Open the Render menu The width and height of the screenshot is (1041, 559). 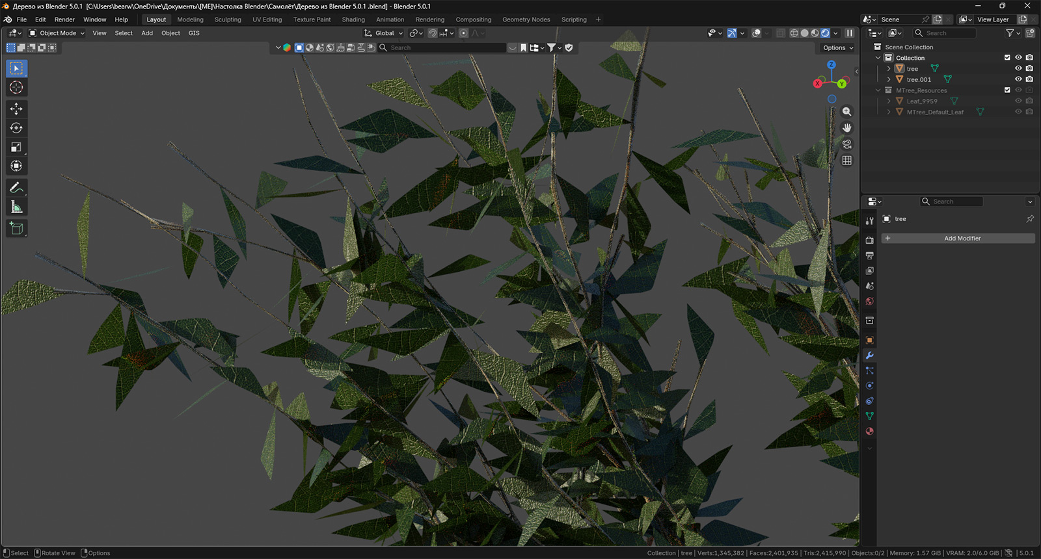(x=64, y=19)
